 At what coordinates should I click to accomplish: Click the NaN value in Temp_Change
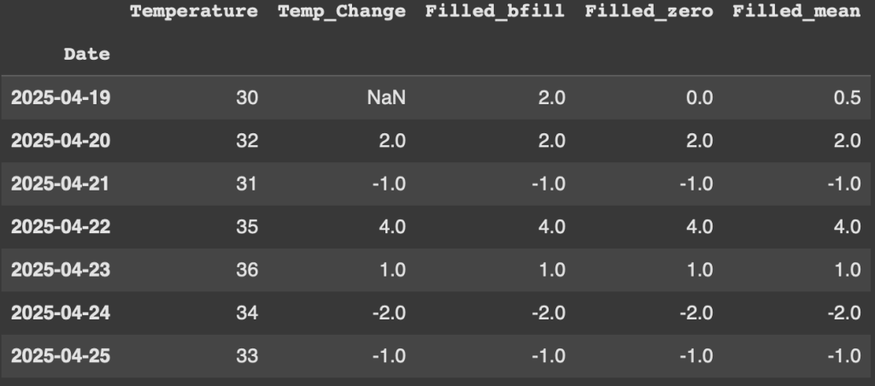click(x=385, y=98)
